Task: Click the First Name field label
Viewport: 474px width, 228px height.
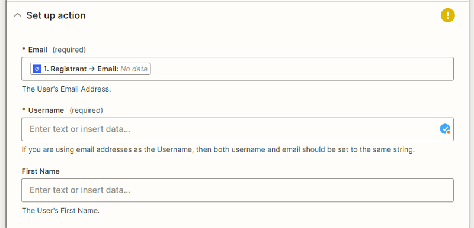Action: 40,171
